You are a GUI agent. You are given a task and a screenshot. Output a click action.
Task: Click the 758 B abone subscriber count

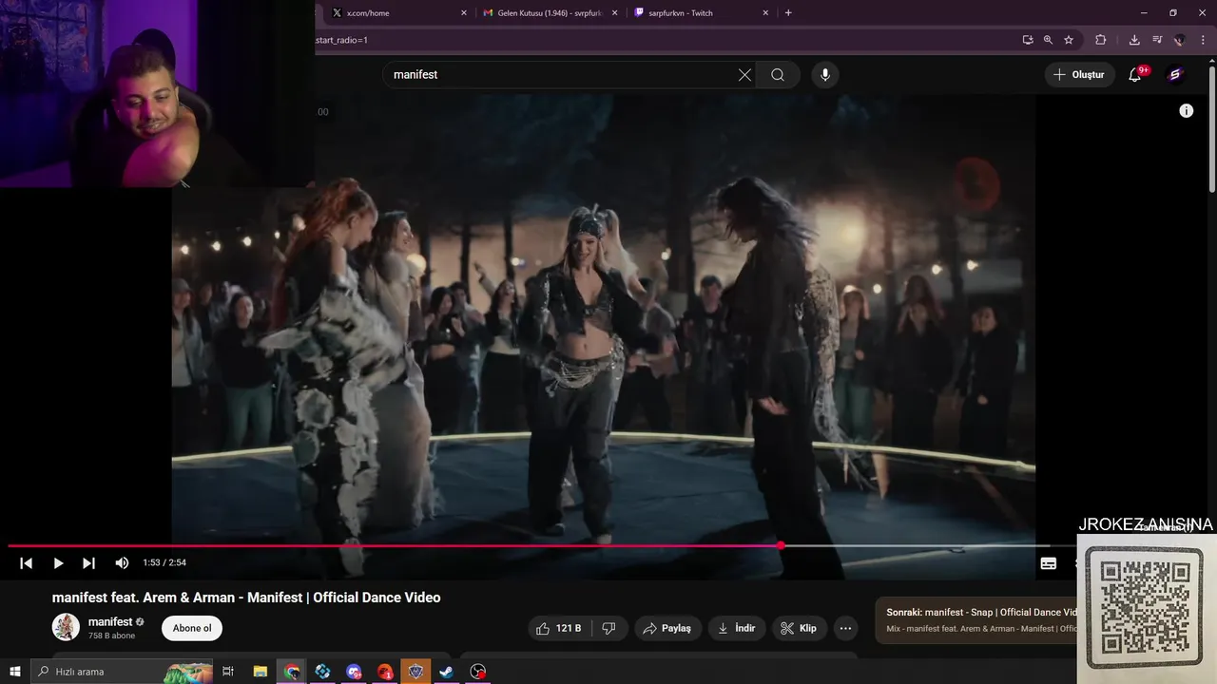(111, 636)
